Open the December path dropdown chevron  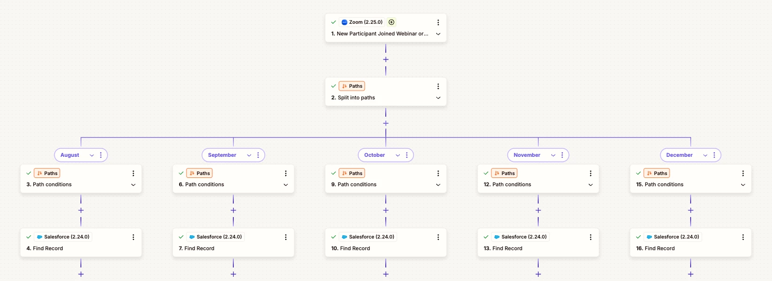(705, 155)
